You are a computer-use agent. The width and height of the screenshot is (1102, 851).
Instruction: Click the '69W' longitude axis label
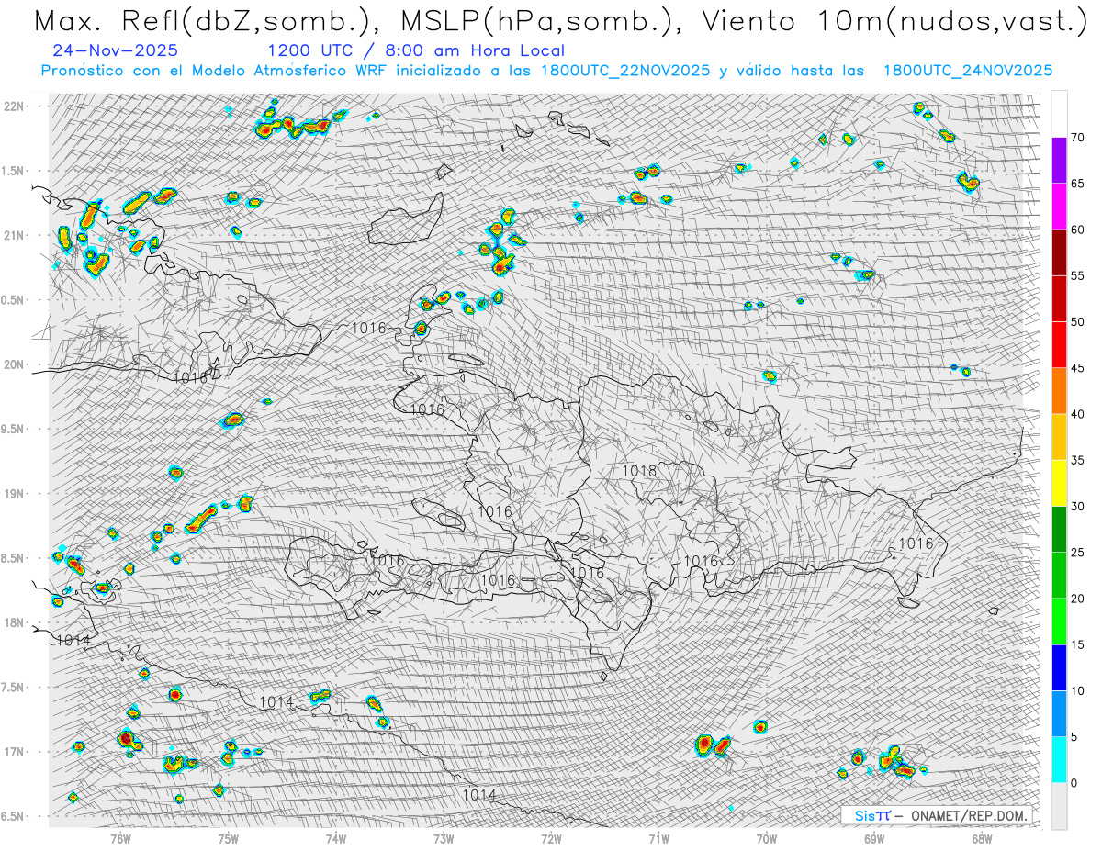tap(874, 838)
